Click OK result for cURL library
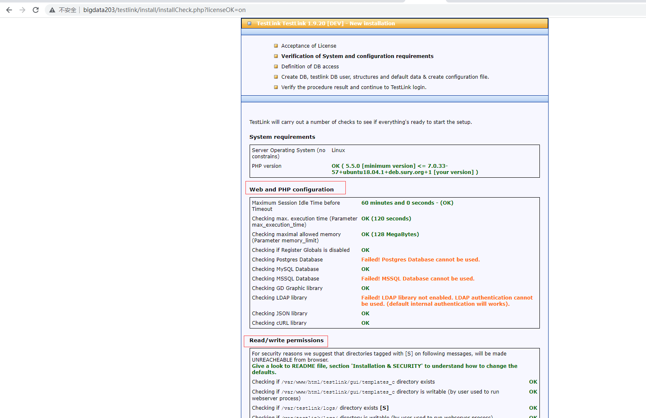 [365, 323]
